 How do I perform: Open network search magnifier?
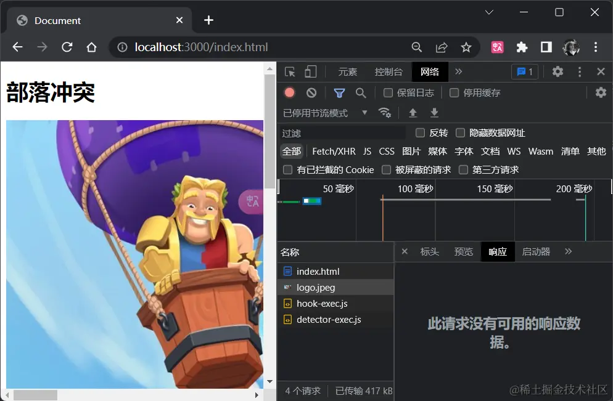361,93
